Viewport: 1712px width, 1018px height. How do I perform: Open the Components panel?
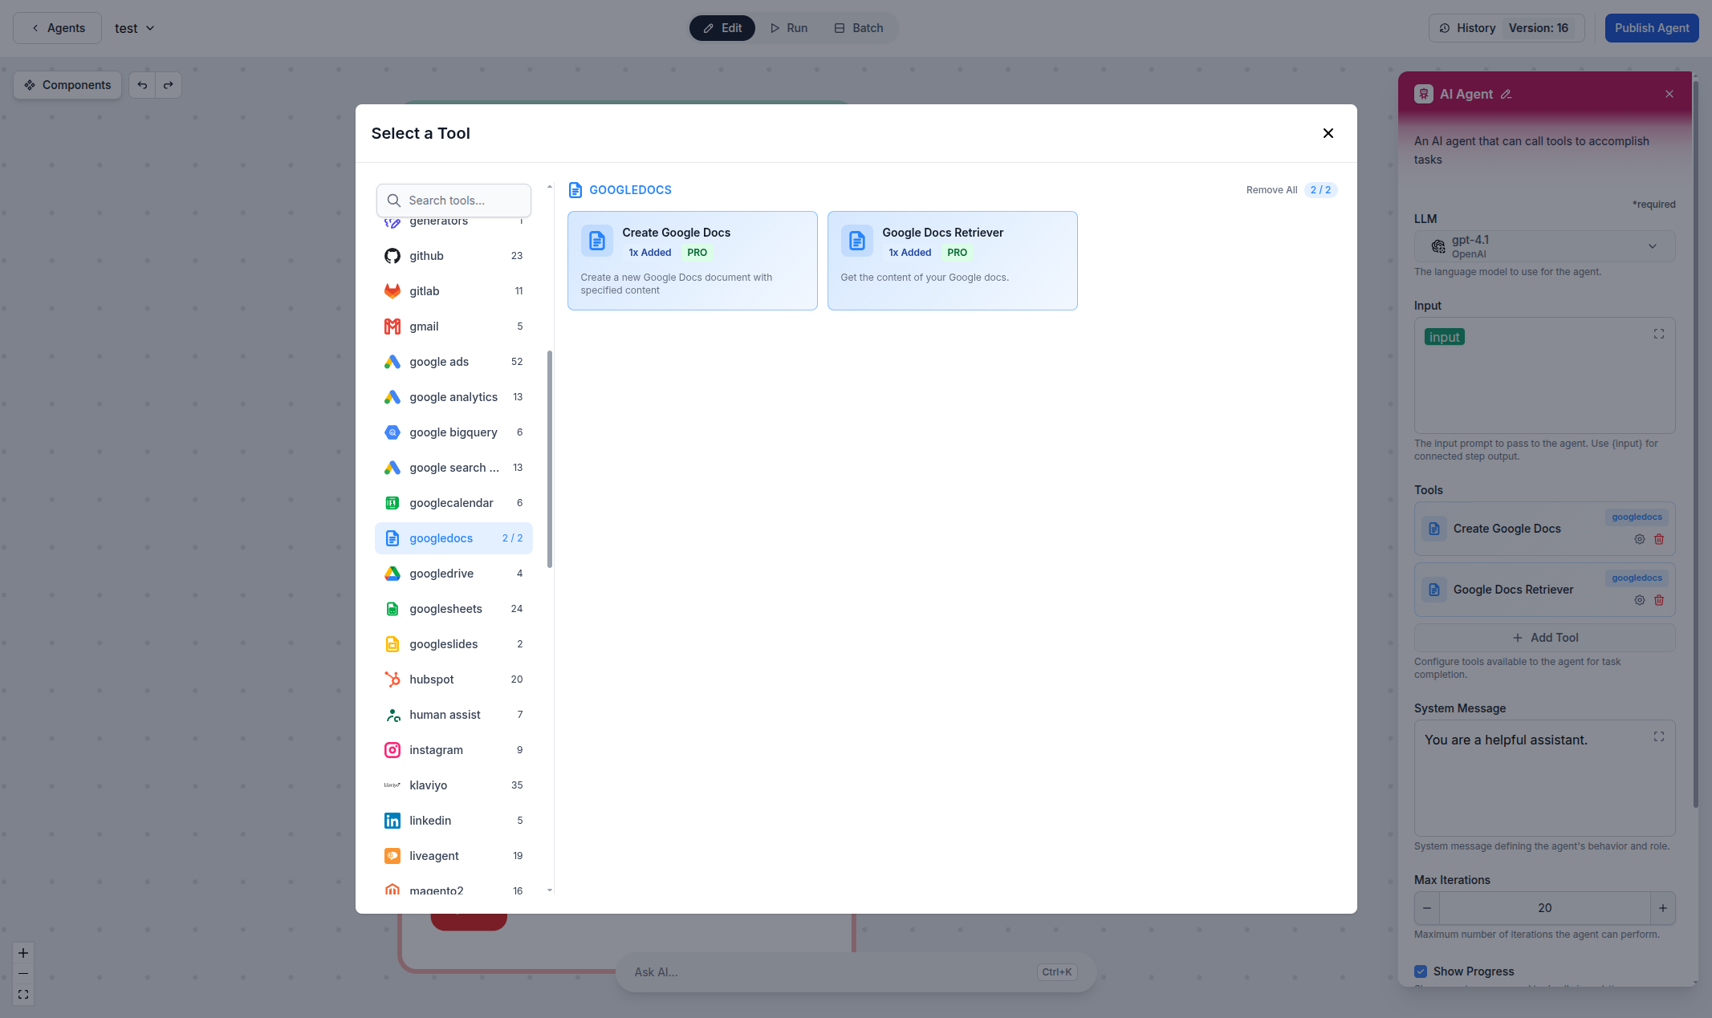[x=67, y=84]
